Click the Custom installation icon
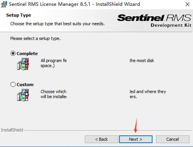The width and height of the screenshot is (193, 147). (23, 95)
